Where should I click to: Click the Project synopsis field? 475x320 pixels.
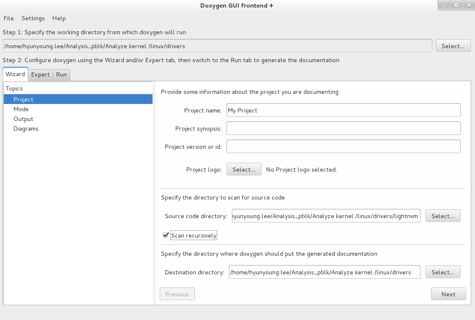(x=344, y=128)
